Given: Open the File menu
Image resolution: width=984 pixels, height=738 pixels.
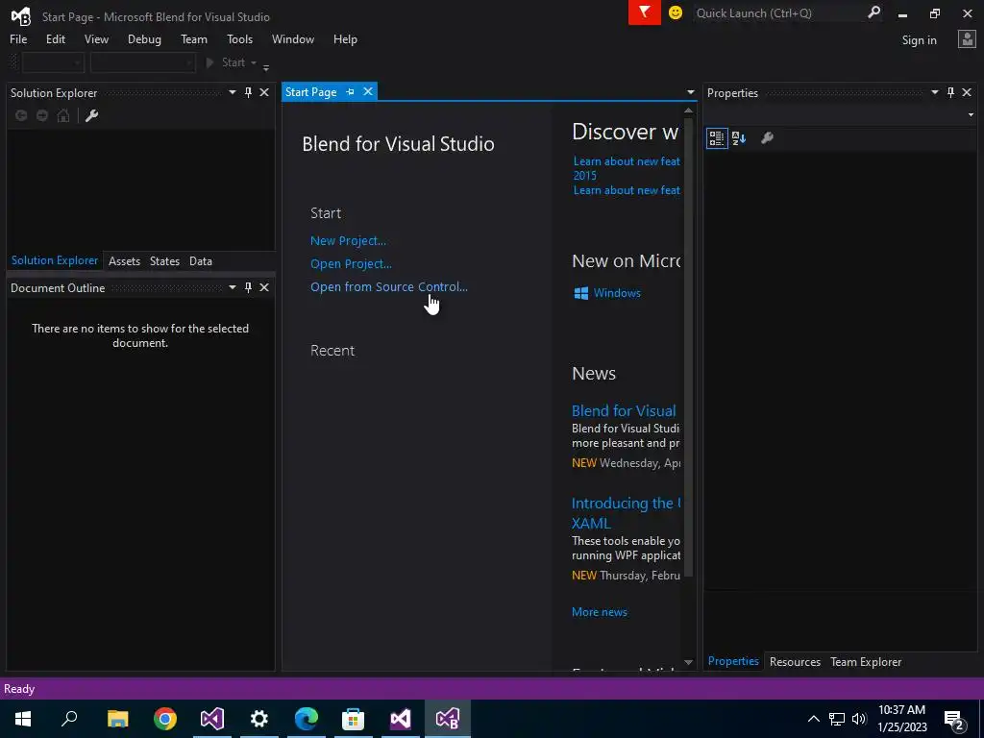Looking at the screenshot, I should [18, 39].
